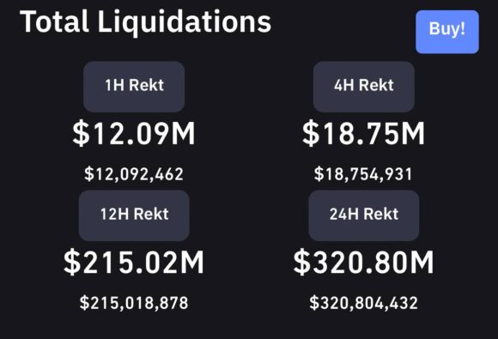Open the 12H Rekt timeframe
Image resolution: width=498 pixels, height=339 pixels.
tap(134, 215)
